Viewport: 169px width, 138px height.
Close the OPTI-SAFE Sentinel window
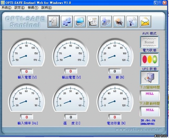pyautogui.click(x=165, y=3)
